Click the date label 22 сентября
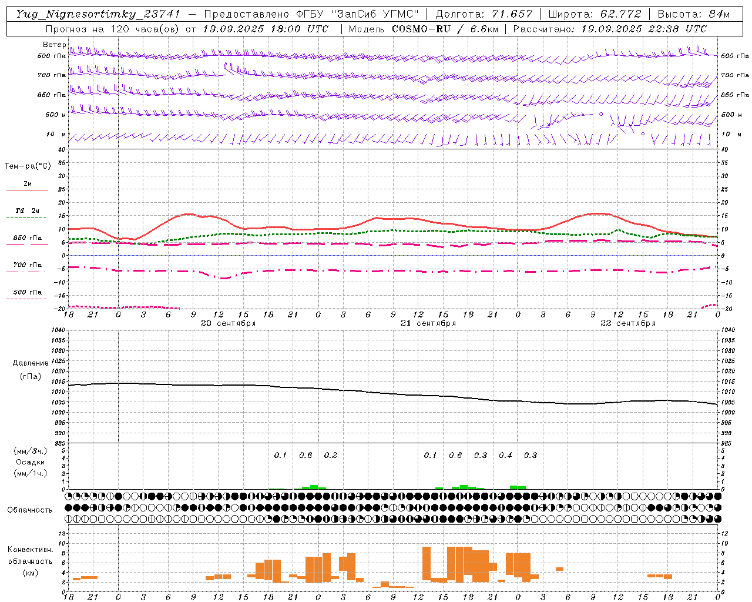This screenshot has width=752, height=602. click(628, 323)
